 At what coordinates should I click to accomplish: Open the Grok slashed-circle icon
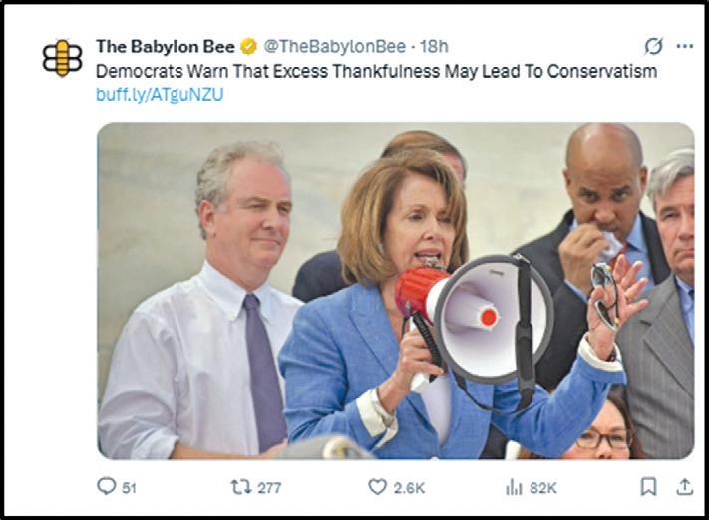click(x=653, y=46)
